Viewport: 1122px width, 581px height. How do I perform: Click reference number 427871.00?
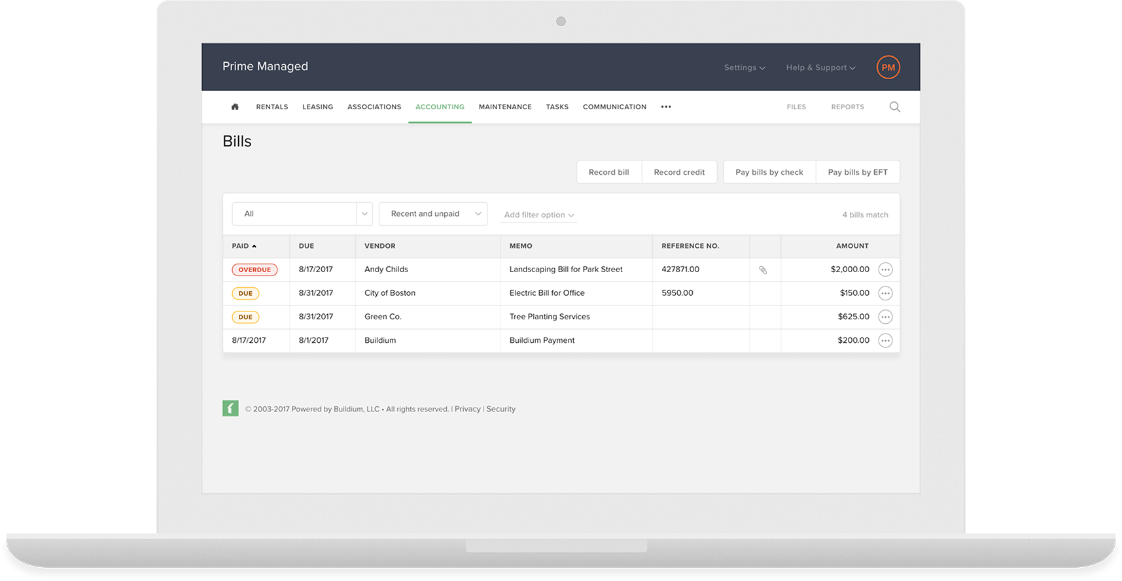[x=680, y=270]
